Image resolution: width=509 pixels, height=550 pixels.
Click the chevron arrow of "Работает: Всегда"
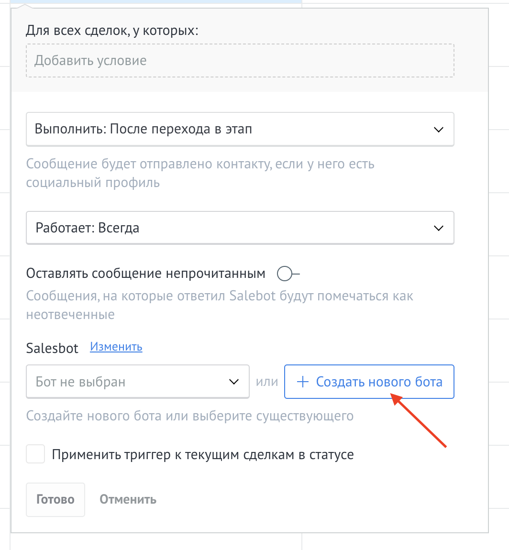pyautogui.click(x=438, y=228)
